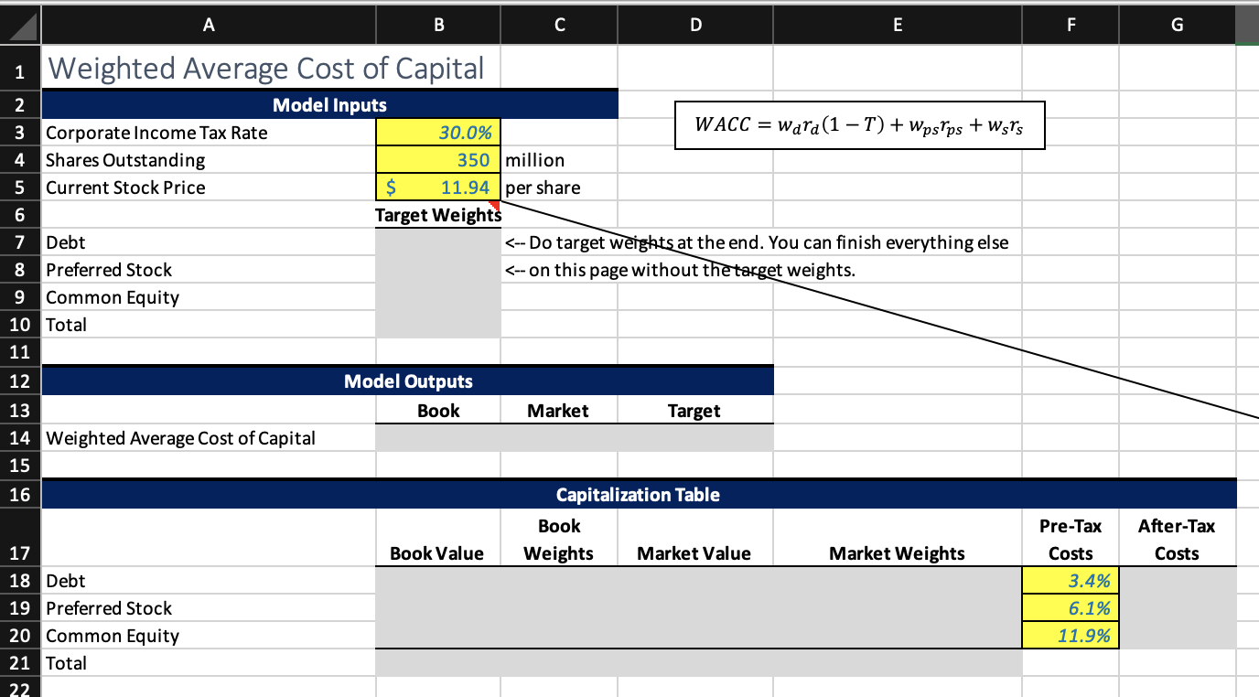1259x697 pixels.
Task: Click the WACC formula text box
Action: tap(859, 125)
